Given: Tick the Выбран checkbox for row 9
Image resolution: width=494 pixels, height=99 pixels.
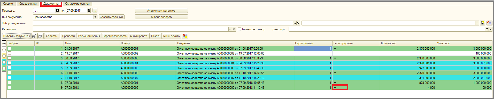Looking at the screenshot, I should coord(10,87).
